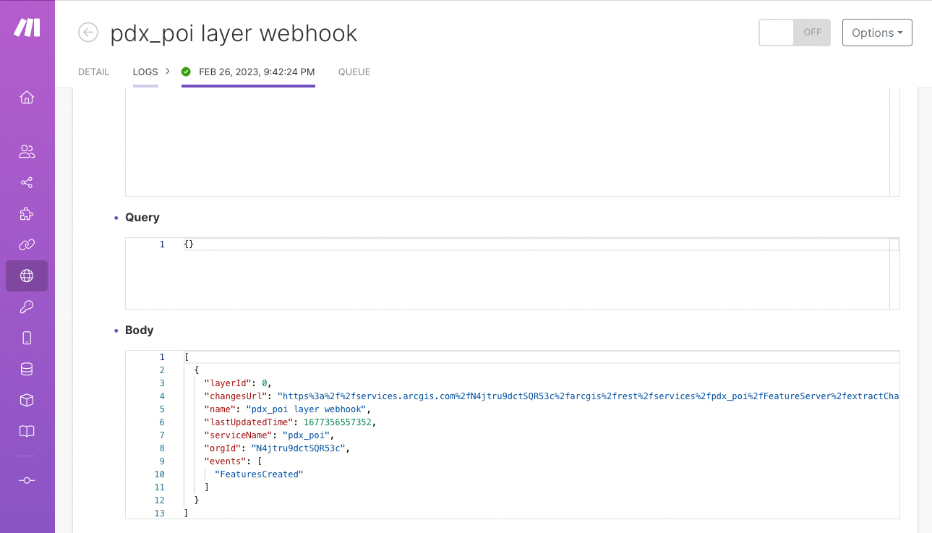Click the back arrow beside webhook title
The width and height of the screenshot is (932, 533).
[88, 33]
